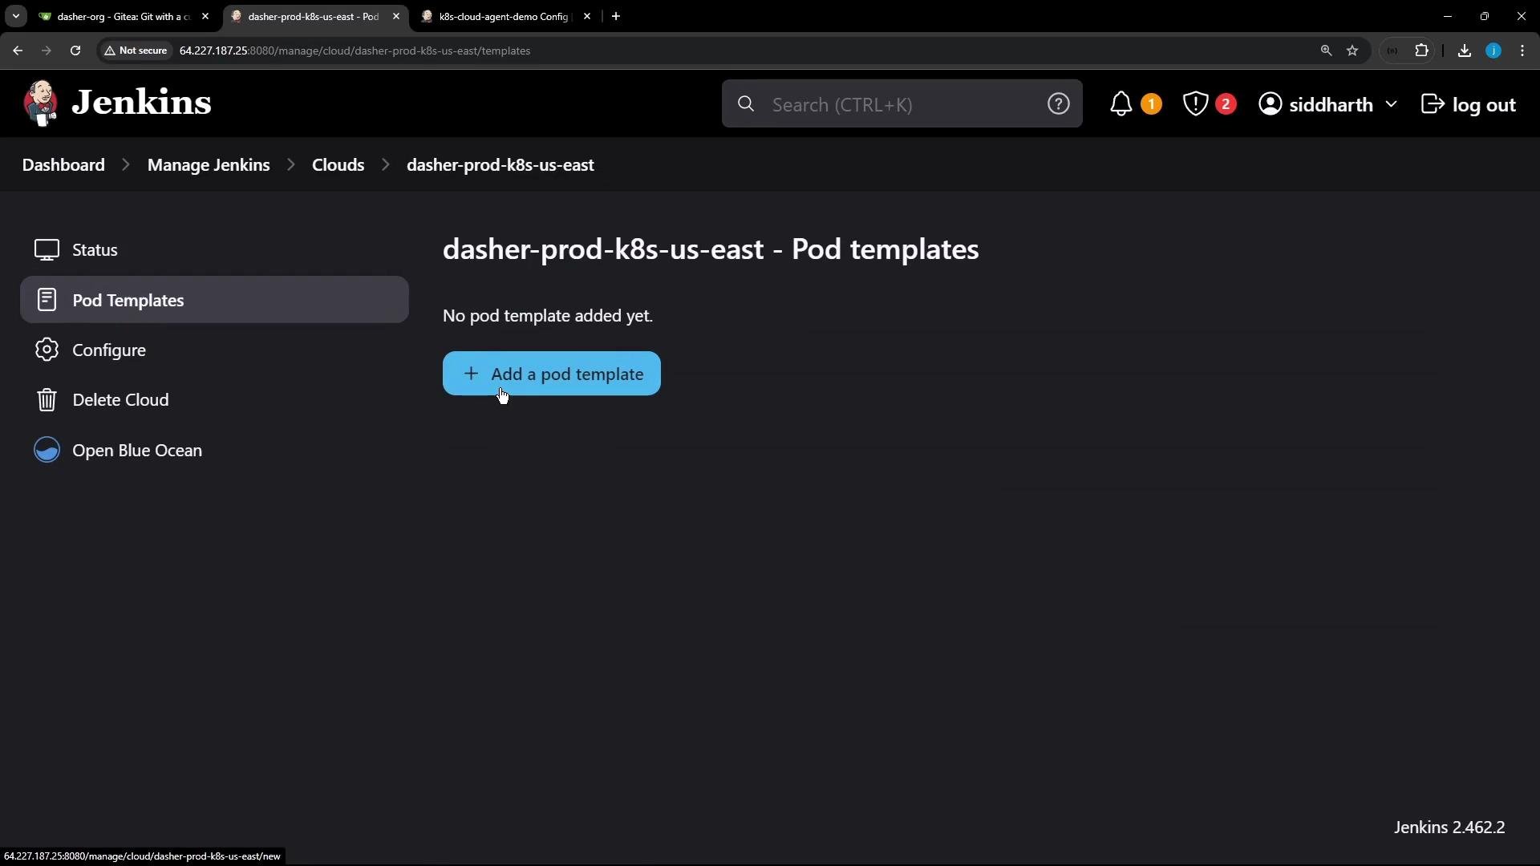This screenshot has width=1540, height=866.
Task: Click the search magnifier icon in Jenkins header
Action: [x=746, y=104]
